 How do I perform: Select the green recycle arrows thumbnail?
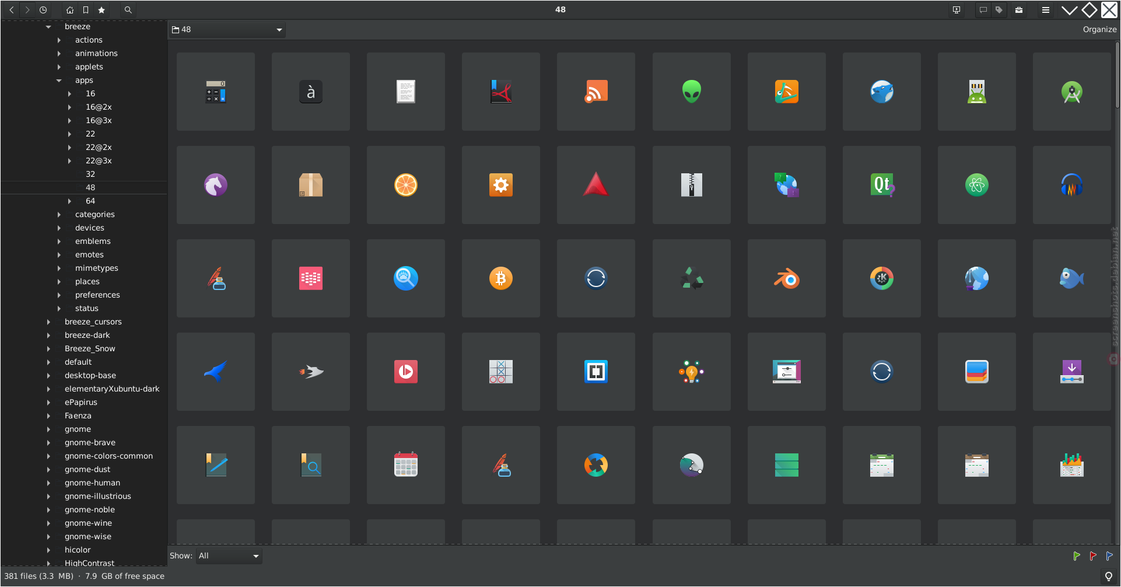coord(692,278)
